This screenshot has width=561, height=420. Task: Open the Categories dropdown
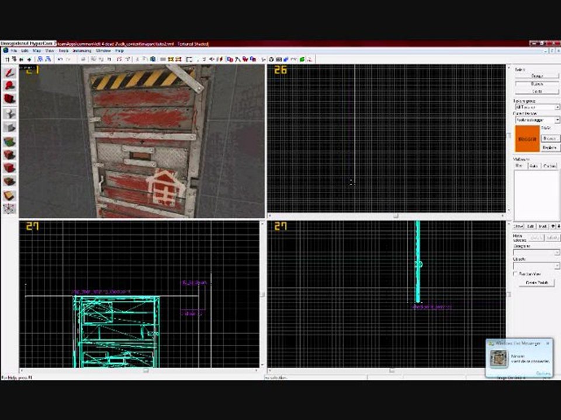point(536,253)
